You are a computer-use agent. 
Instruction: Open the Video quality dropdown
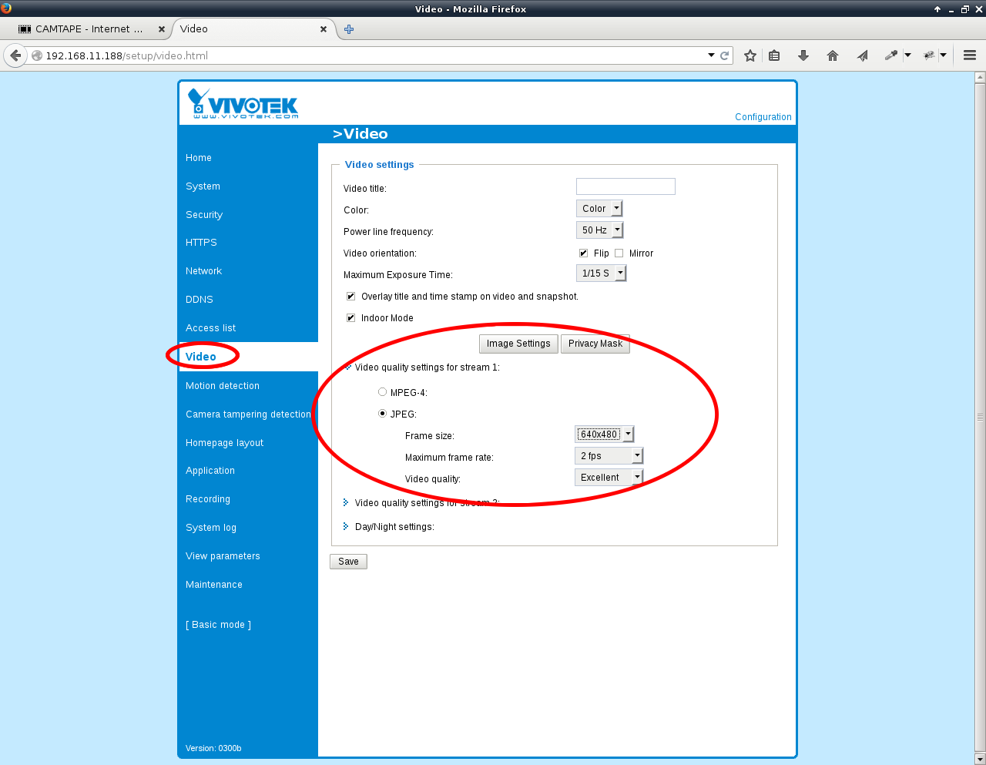[x=609, y=478]
